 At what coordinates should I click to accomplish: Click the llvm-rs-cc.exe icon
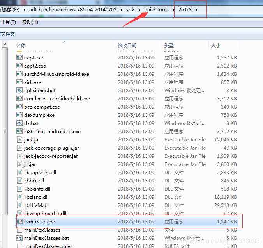(x=19, y=221)
